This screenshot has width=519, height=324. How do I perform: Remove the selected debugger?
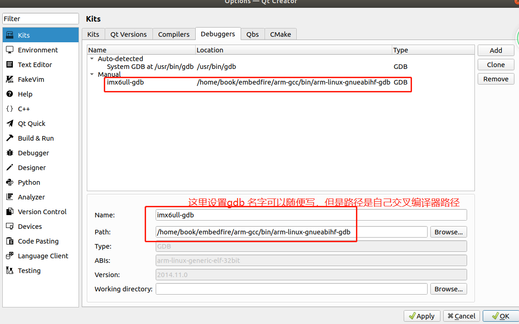coord(496,79)
